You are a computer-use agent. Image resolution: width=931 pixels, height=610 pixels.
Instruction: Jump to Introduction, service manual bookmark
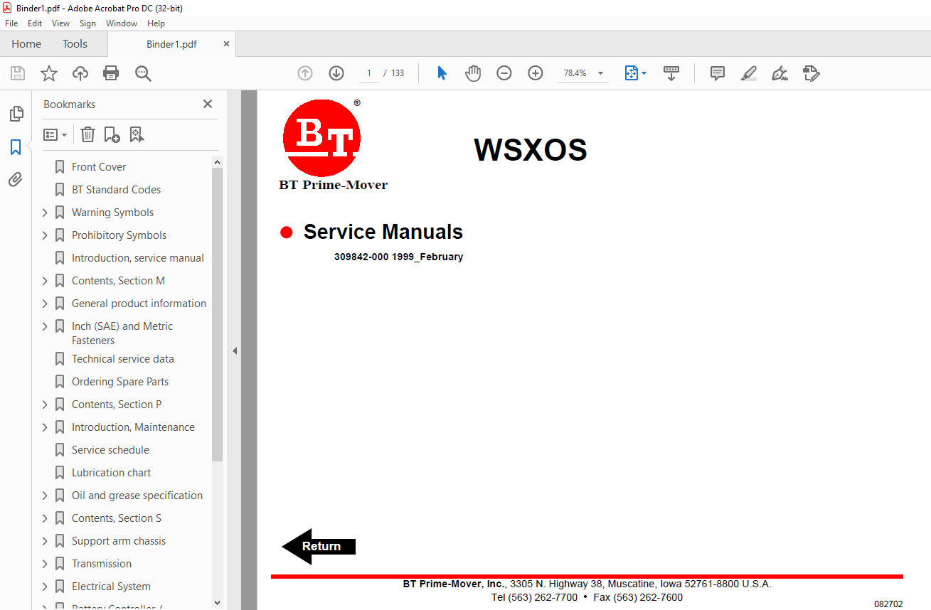tap(137, 258)
